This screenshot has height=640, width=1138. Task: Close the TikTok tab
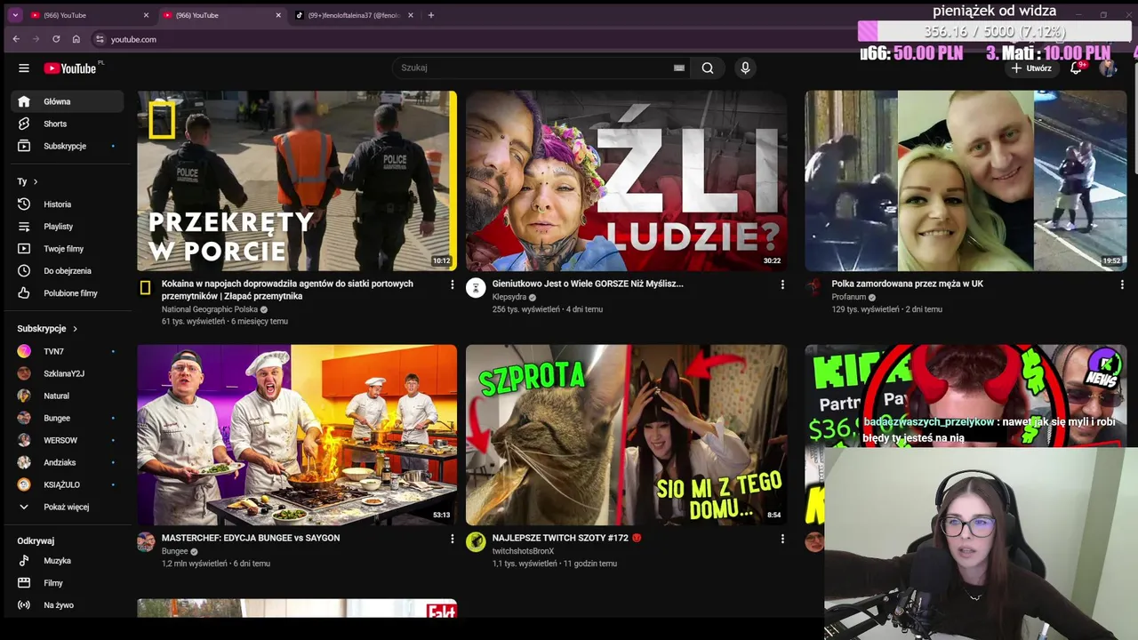click(x=411, y=15)
